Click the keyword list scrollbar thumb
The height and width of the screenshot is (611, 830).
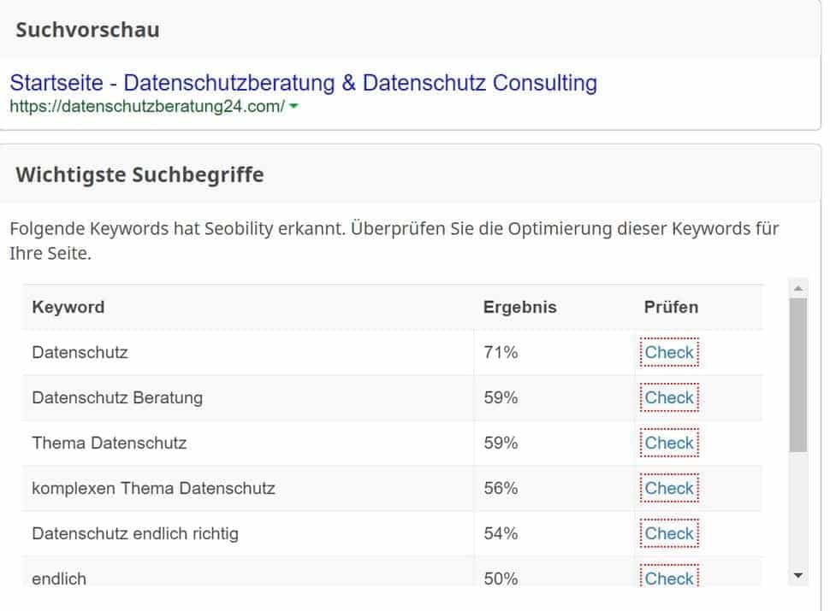(x=797, y=374)
